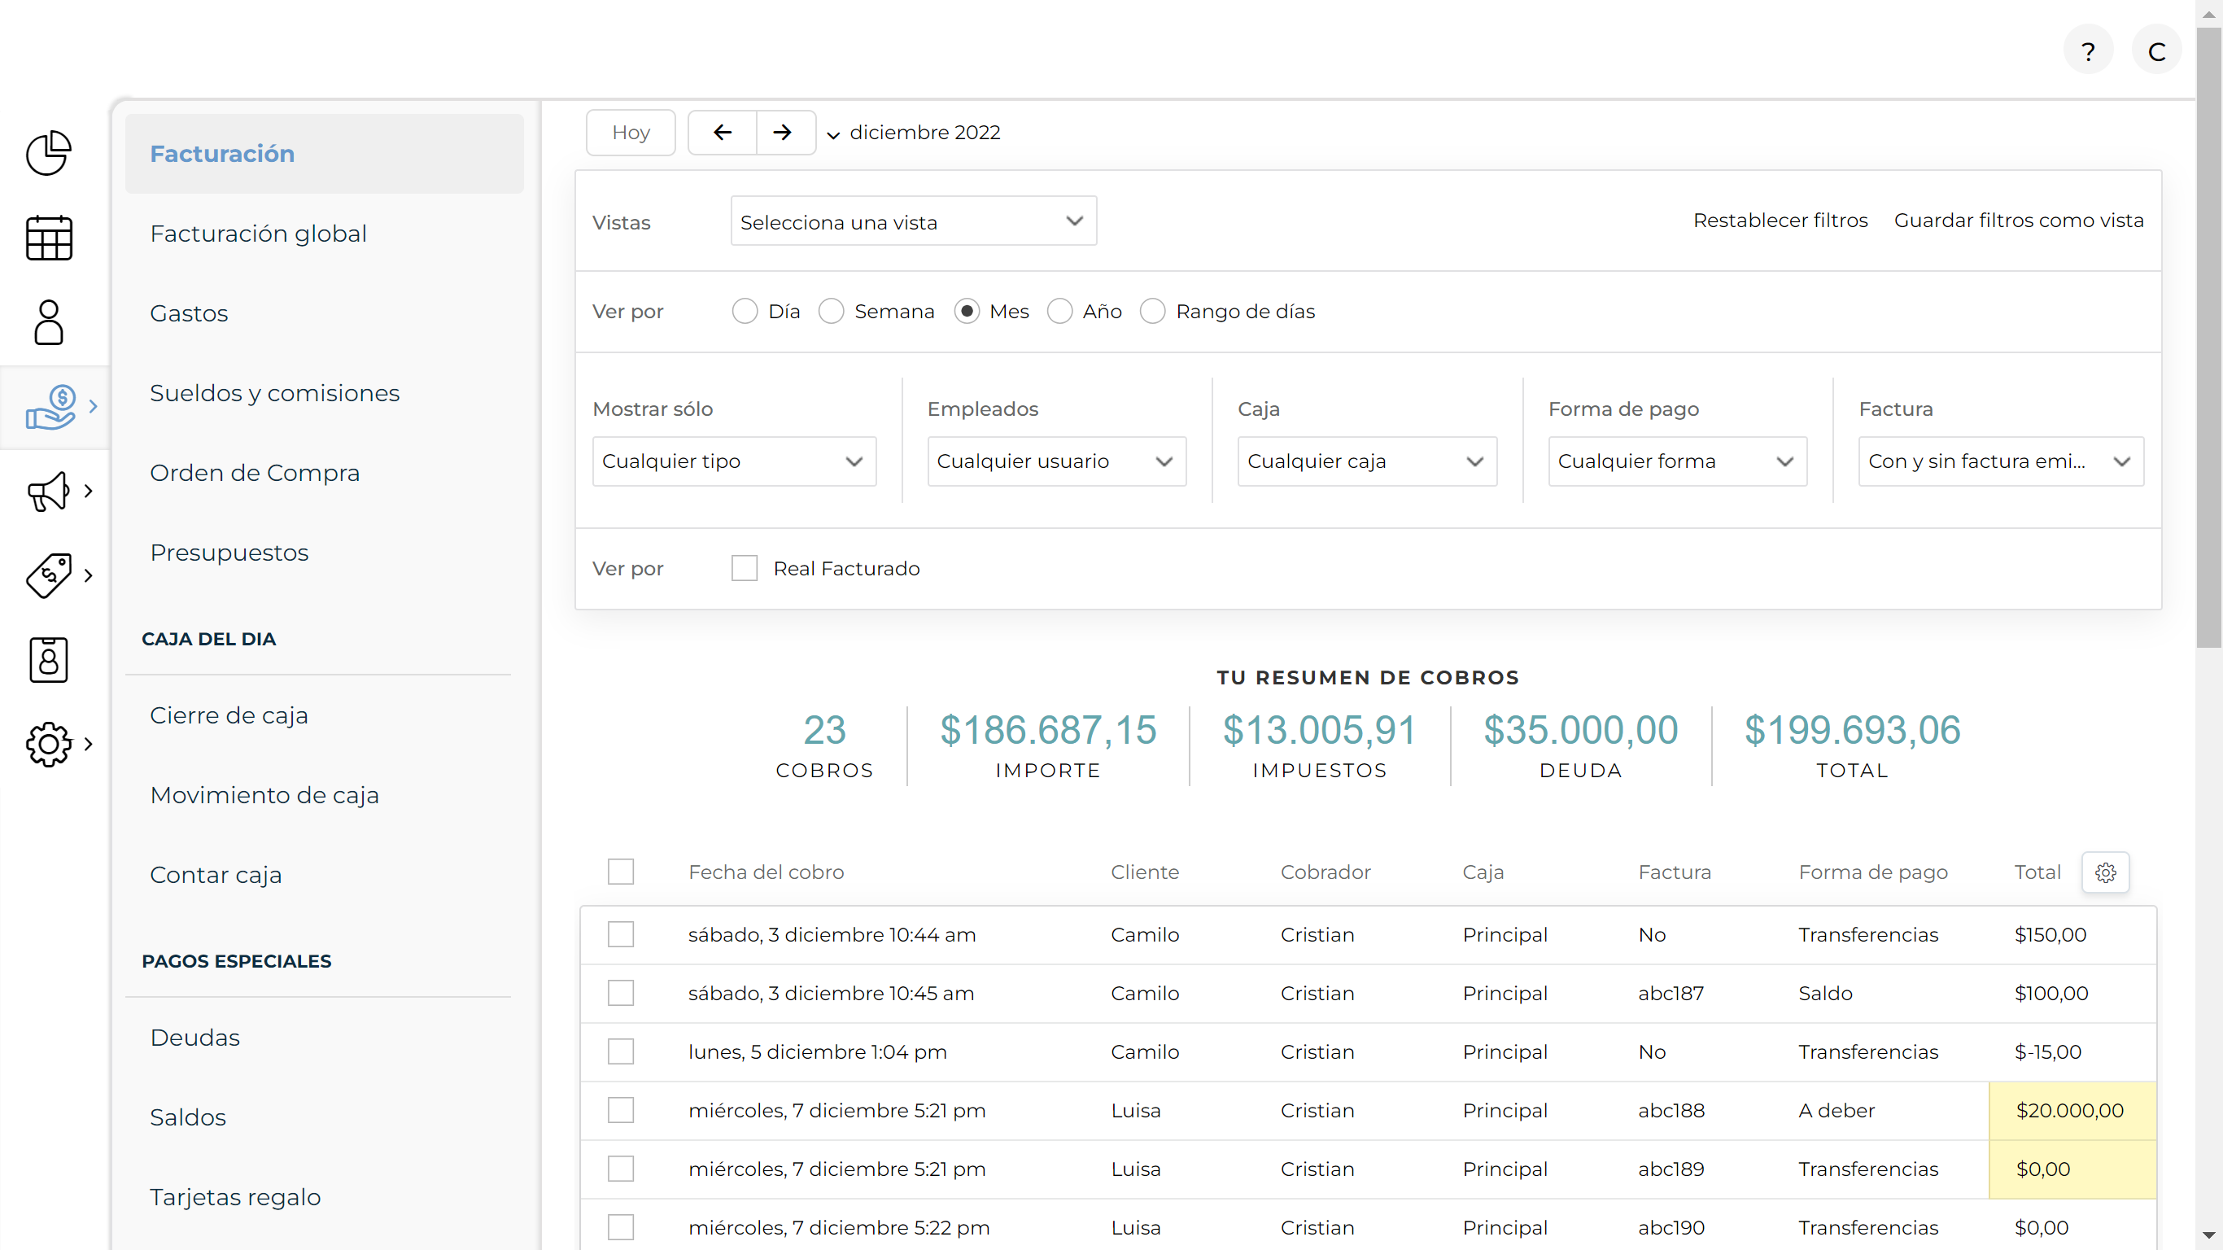Image resolution: width=2223 pixels, height=1250 pixels.
Task: Open the diciembre 2022 month picker
Action: 914,132
